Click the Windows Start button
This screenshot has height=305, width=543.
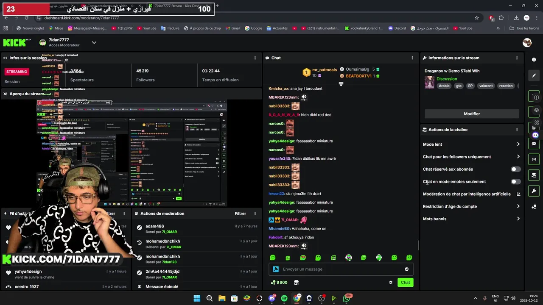pyautogui.click(x=197, y=298)
